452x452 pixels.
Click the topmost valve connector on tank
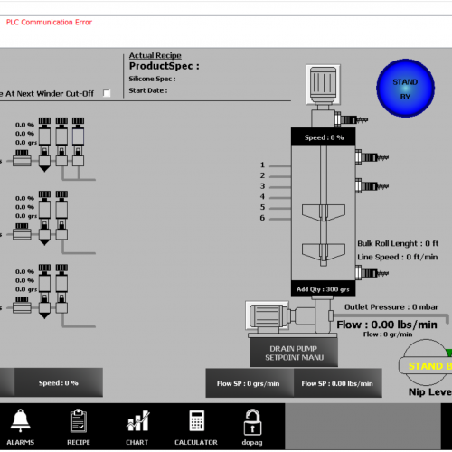point(351,119)
